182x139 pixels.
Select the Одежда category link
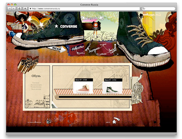pos(36,83)
